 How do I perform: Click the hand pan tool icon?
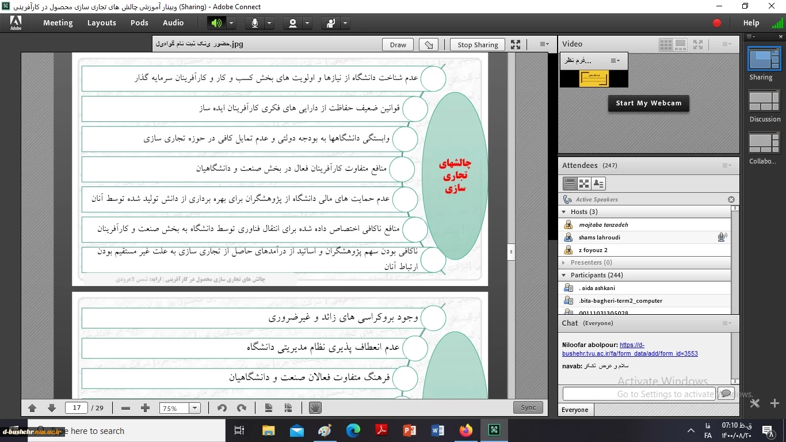pyautogui.click(x=315, y=407)
